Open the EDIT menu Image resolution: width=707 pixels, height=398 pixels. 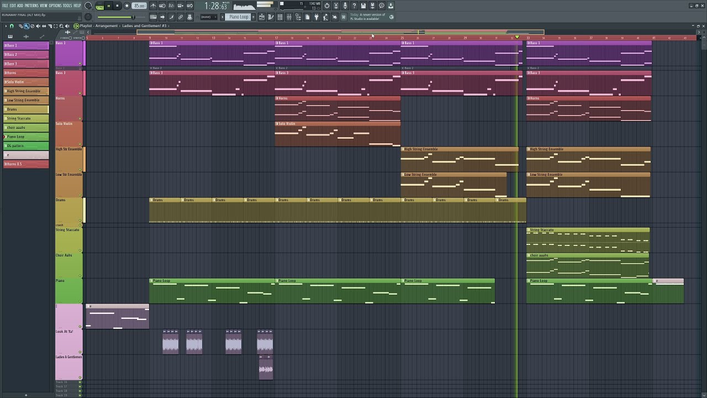(x=13, y=6)
